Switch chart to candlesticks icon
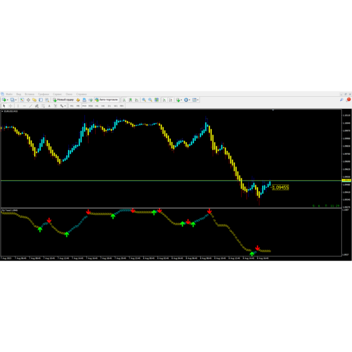Image resolution: width=352 pixels, height=352 pixels. point(130,100)
